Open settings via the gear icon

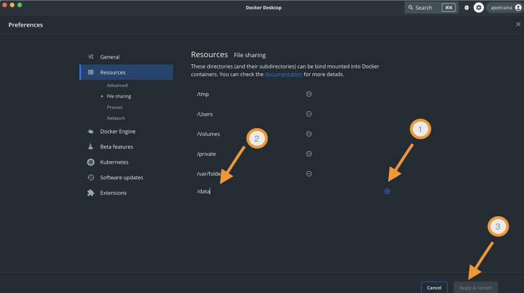[x=479, y=7]
